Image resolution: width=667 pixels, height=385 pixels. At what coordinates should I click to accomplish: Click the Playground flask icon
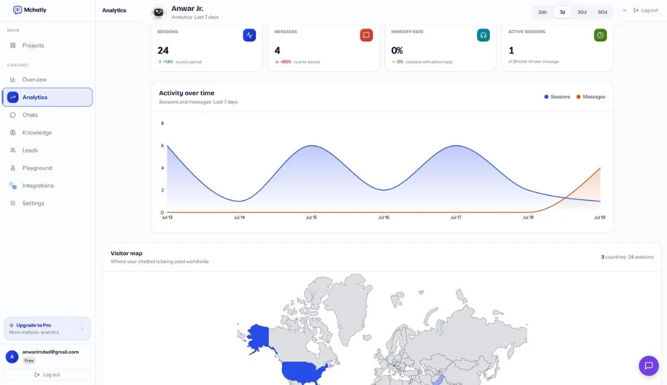tap(13, 168)
